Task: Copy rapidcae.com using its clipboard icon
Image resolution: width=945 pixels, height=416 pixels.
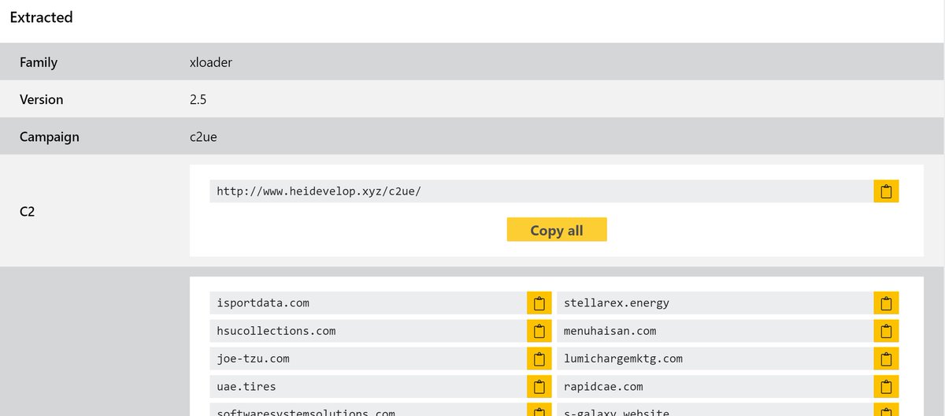Action: click(886, 387)
